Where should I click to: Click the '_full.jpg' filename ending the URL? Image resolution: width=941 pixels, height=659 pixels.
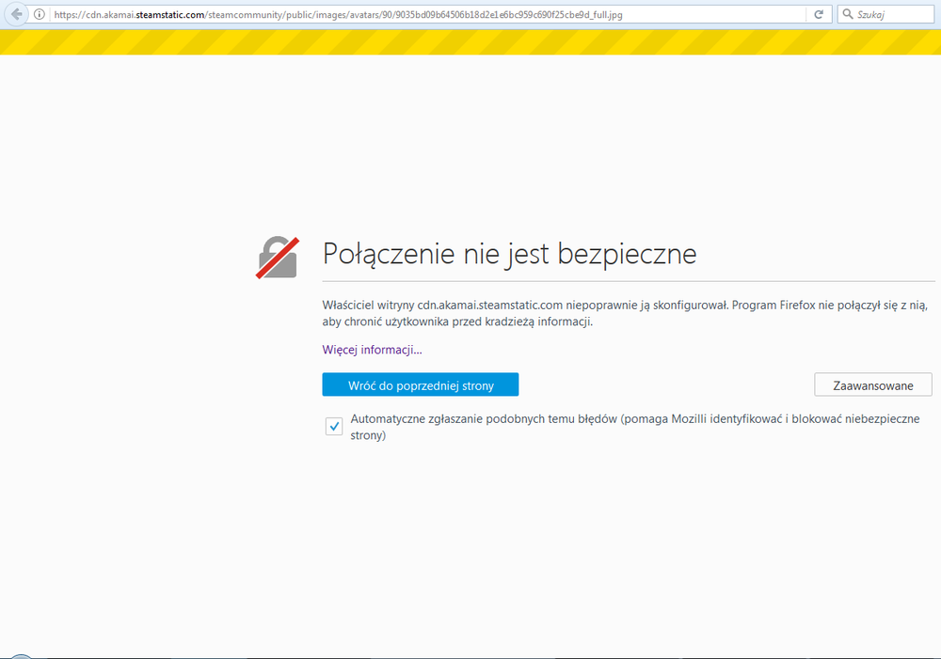coord(602,15)
